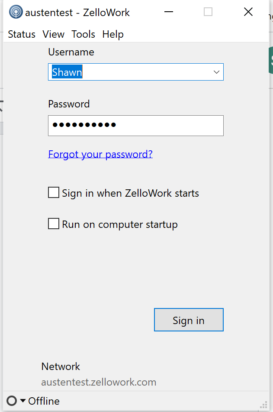This screenshot has width=273, height=412.
Task: Open the Help menu
Action: [113, 34]
